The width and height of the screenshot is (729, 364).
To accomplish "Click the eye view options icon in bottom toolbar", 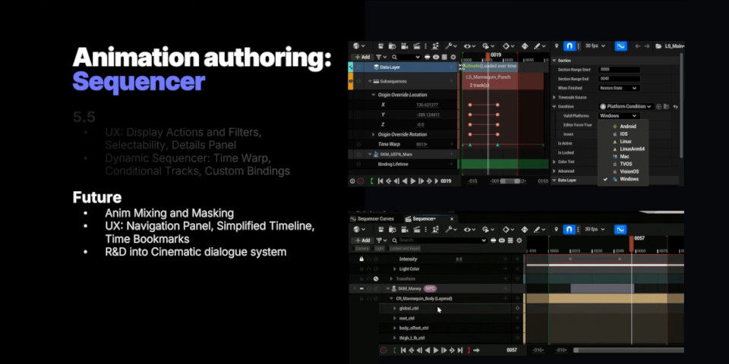I will tap(468, 229).
